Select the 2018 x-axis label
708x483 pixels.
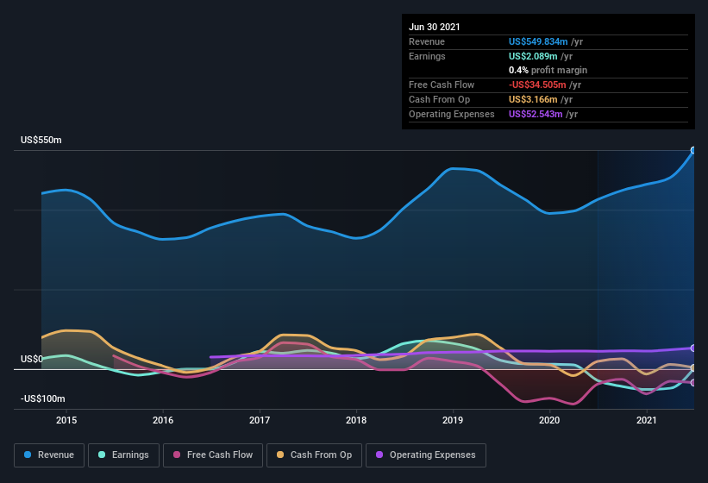[356, 420]
